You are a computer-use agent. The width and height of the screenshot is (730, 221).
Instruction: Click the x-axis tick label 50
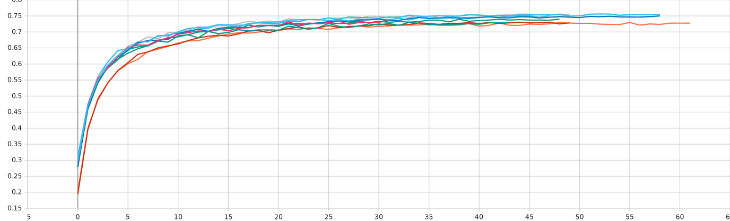579,216
